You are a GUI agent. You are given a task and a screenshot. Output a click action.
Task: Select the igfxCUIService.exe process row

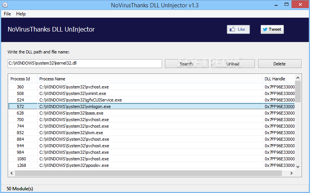tap(151, 100)
